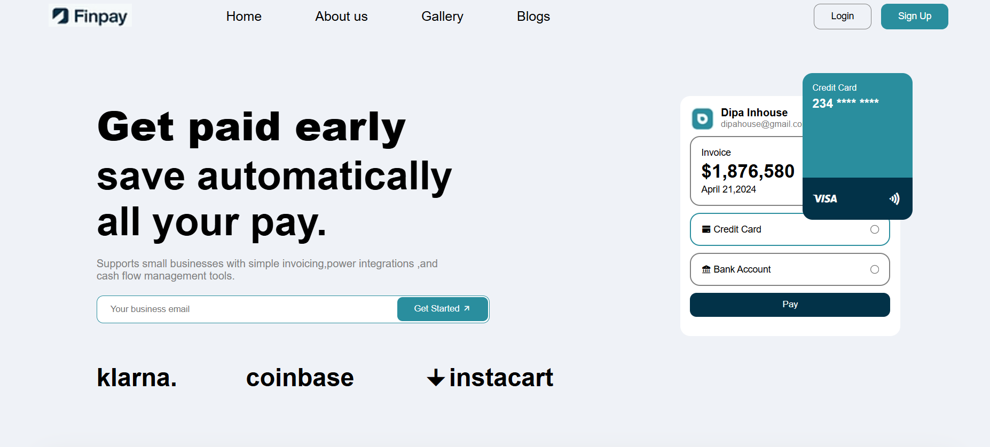Click the klarna brand logo
The image size is (990, 447).
click(x=137, y=378)
